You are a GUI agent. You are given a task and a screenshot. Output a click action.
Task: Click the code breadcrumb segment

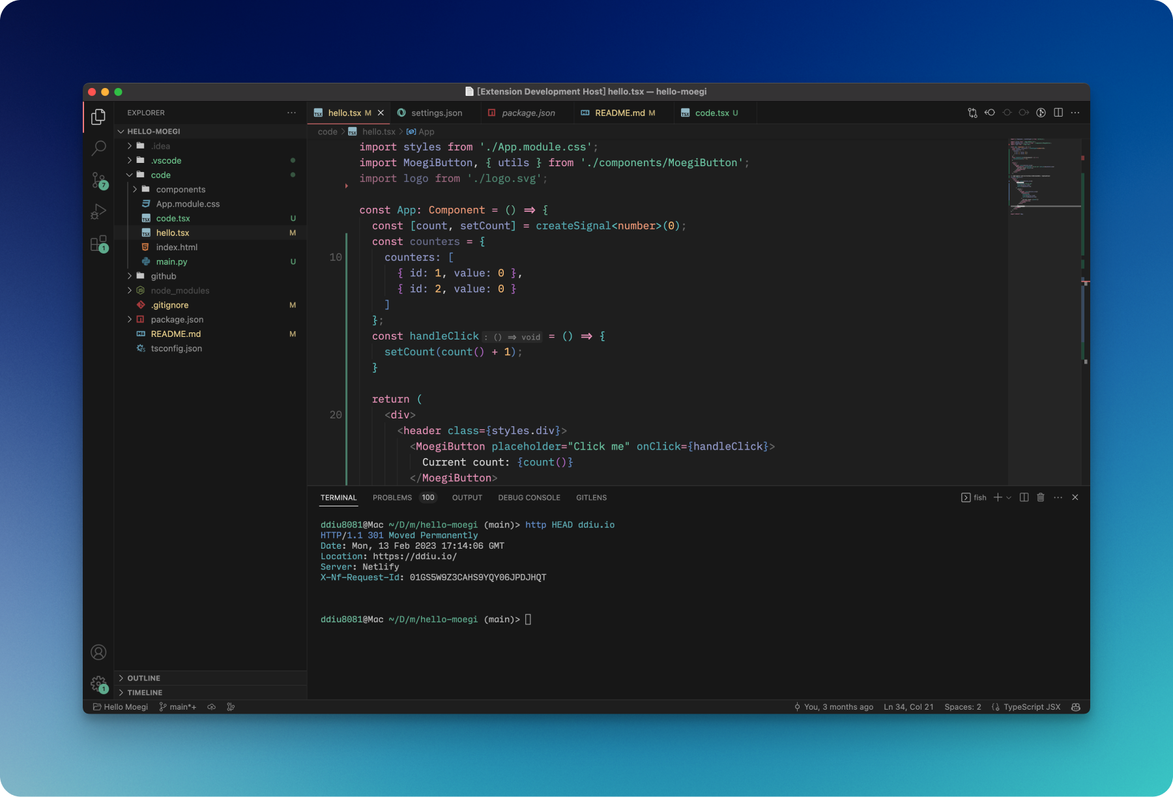(327, 132)
